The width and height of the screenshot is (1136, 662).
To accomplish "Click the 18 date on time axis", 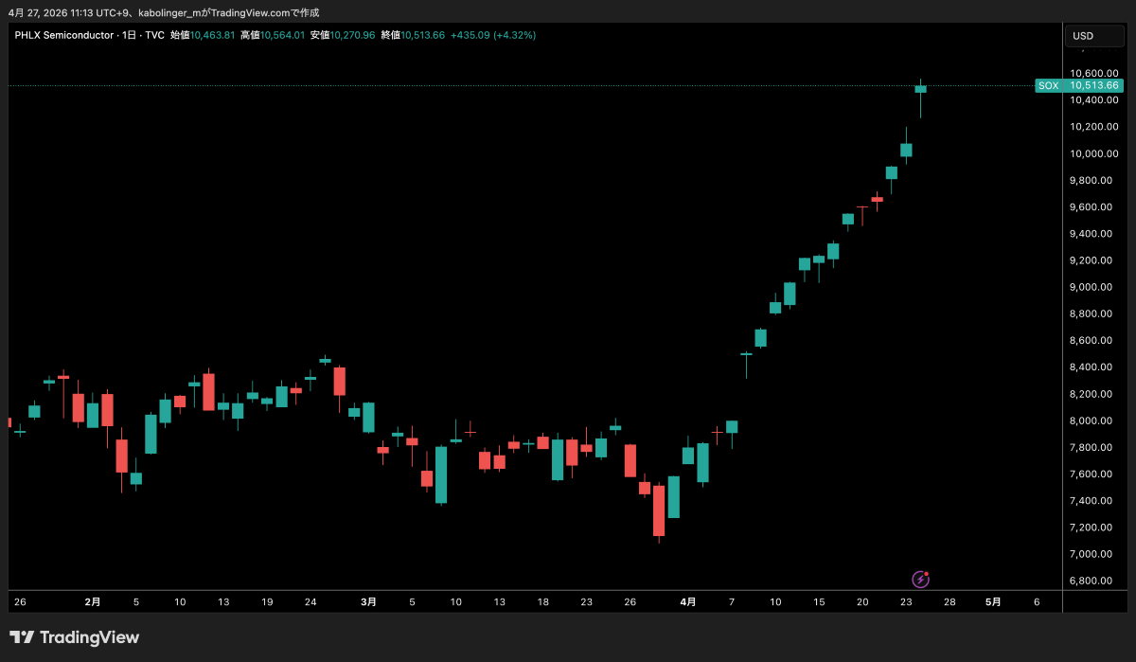I will pyautogui.click(x=542, y=601).
